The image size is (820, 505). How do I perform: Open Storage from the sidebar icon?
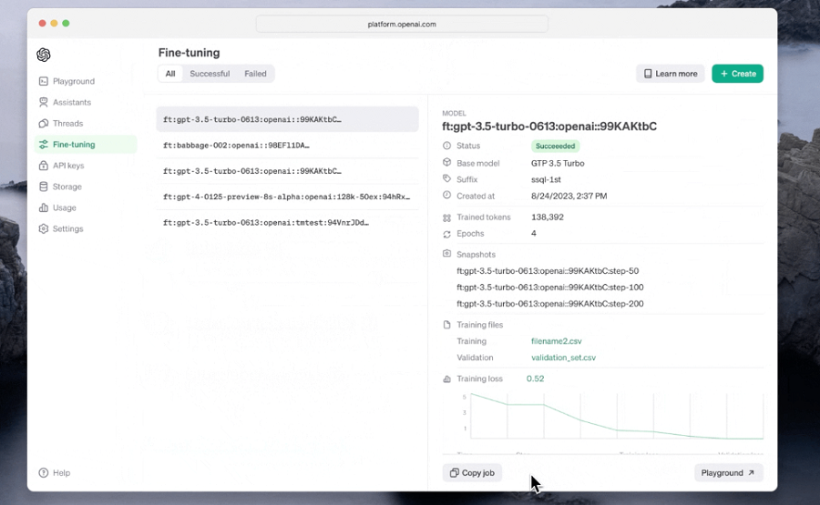click(44, 187)
